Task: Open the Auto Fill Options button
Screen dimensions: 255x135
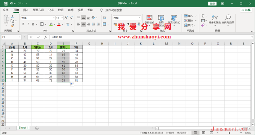Action: [72, 84]
